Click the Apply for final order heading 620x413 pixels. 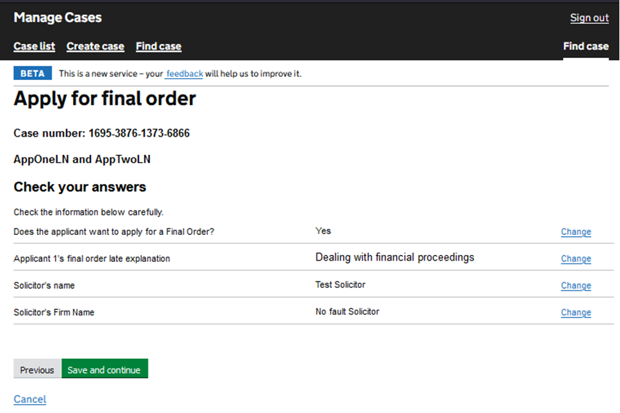point(105,99)
